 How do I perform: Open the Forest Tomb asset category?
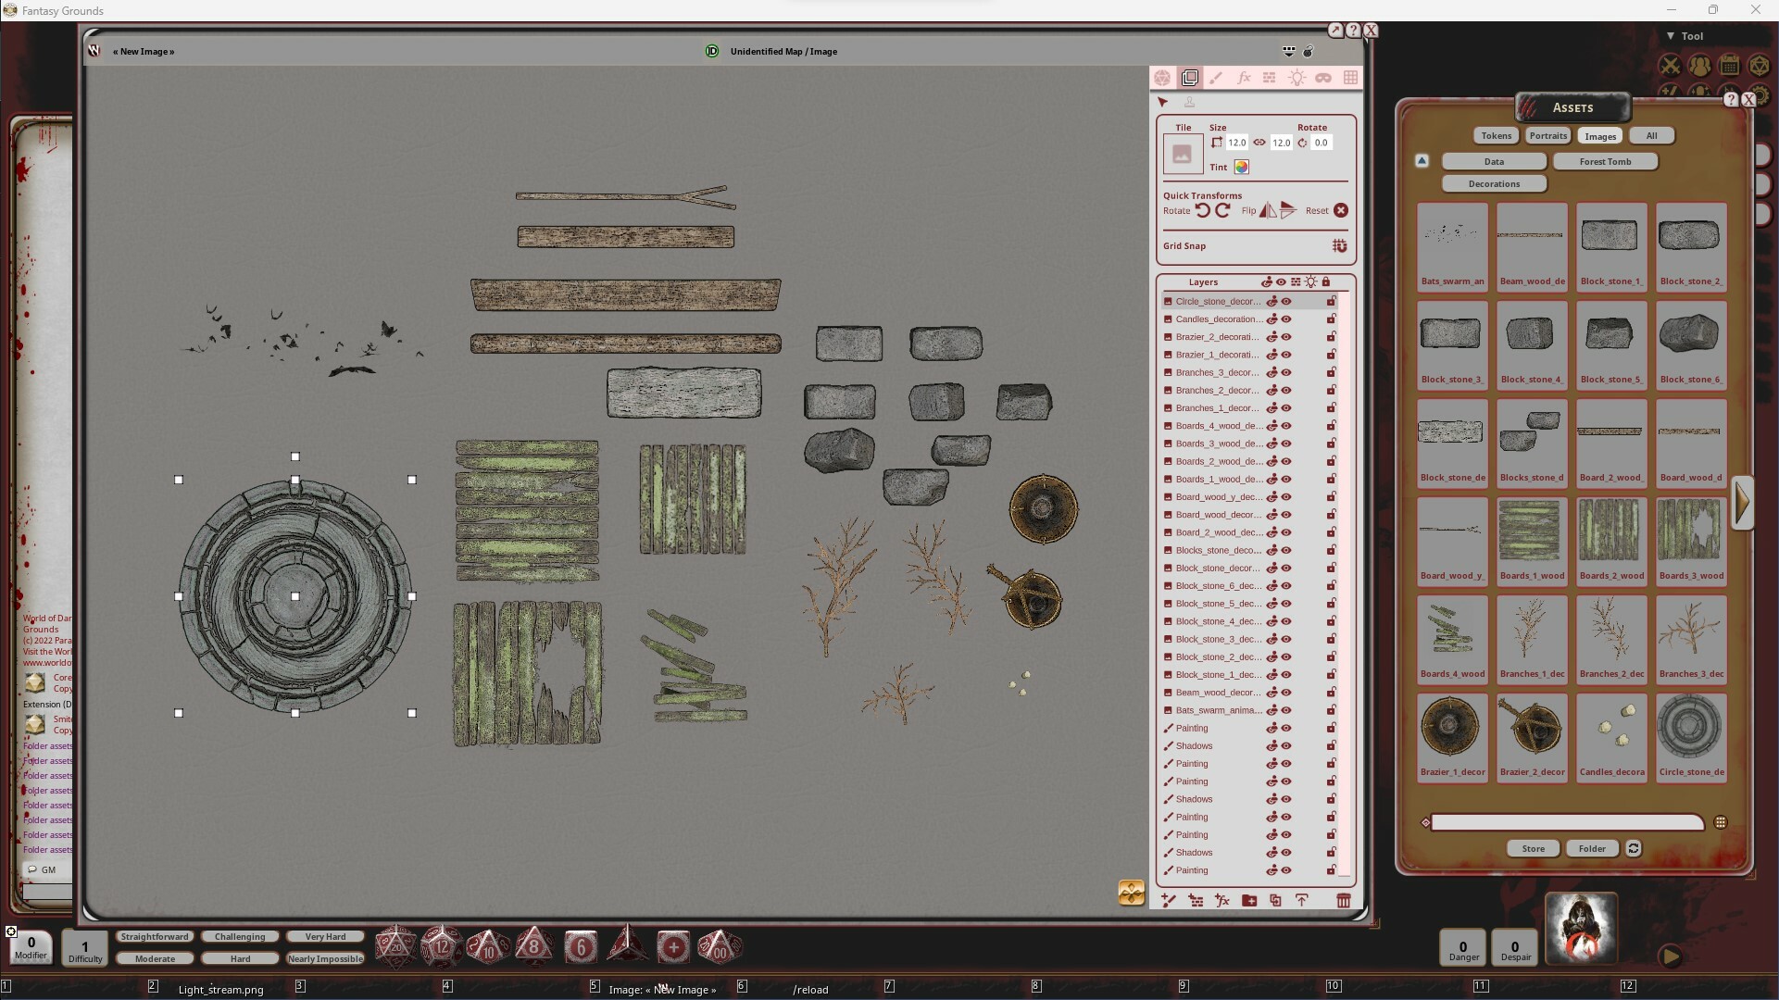click(1605, 161)
